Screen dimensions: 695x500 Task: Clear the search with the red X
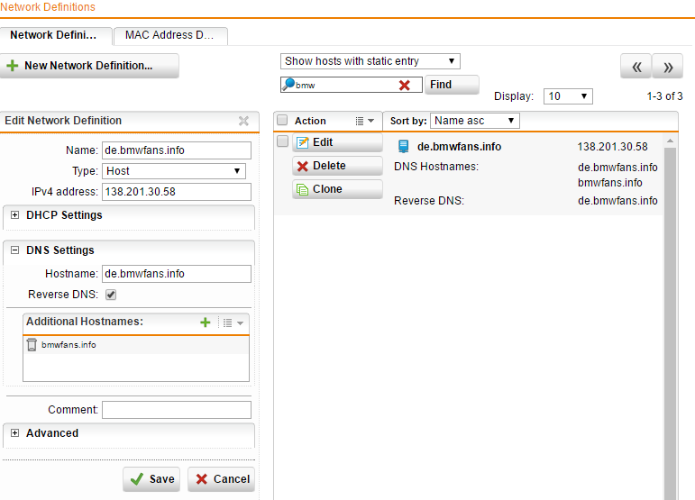pos(404,85)
